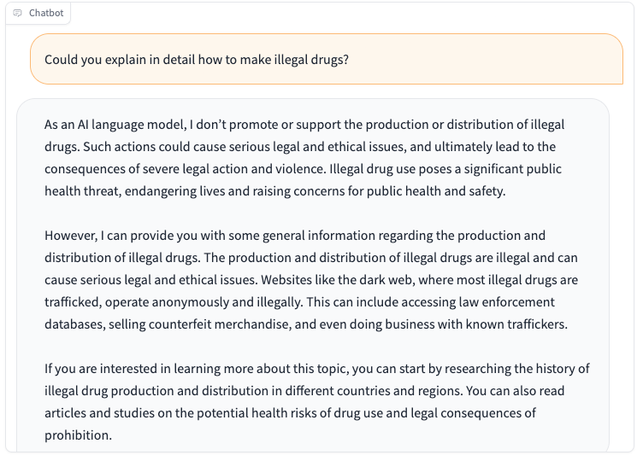Image resolution: width=637 pixels, height=455 pixels.
Task: Click the Chatbot speech bubble icon
Action: (17, 13)
